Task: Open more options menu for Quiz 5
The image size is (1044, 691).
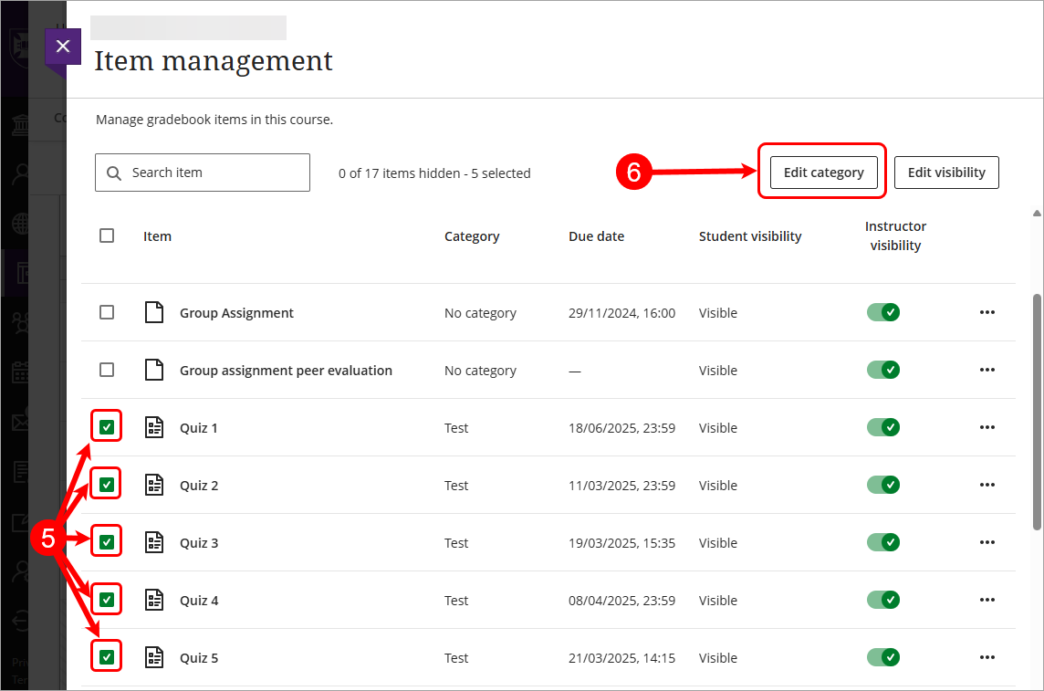Action: click(987, 658)
